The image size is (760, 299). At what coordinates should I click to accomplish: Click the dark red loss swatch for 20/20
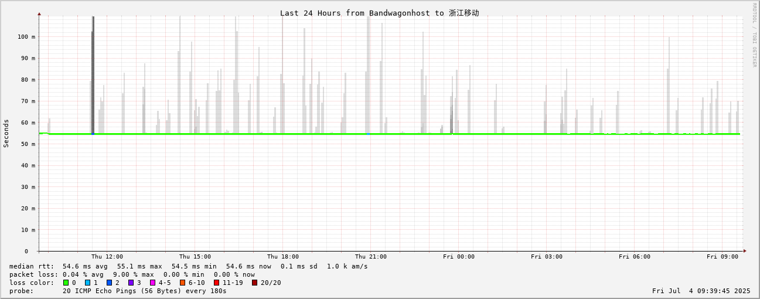coord(255,283)
